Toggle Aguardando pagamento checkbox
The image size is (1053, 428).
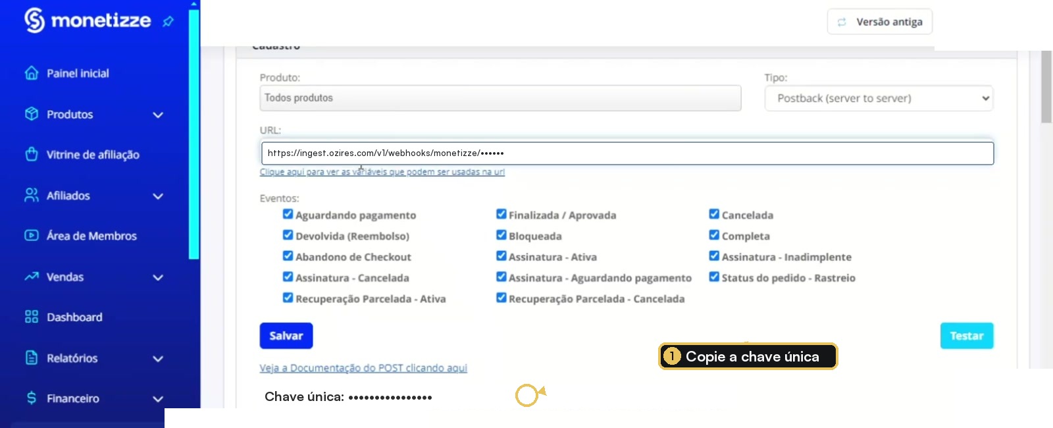288,214
